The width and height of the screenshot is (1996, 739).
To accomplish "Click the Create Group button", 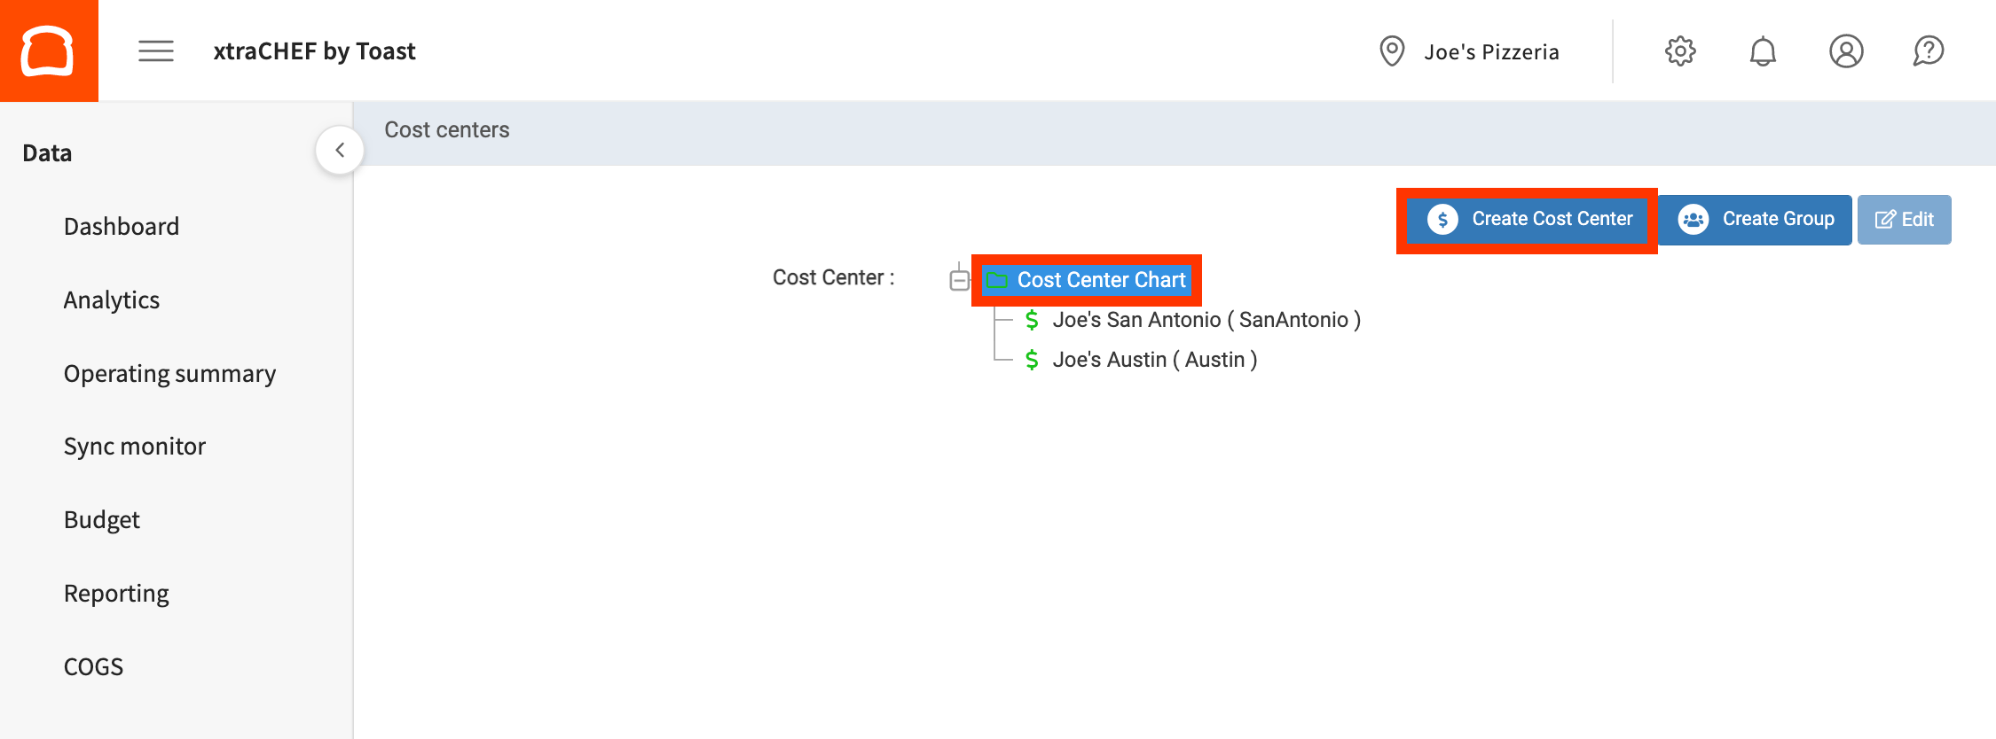I will tap(1756, 220).
